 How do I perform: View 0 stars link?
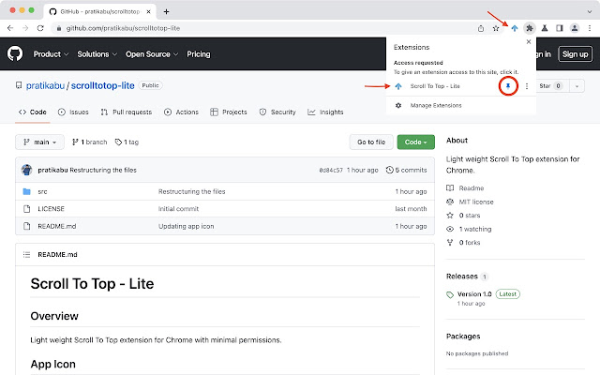point(463,215)
